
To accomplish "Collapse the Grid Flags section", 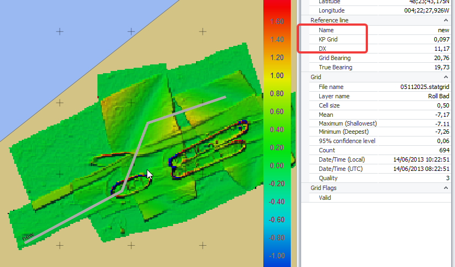I will coord(446,188).
